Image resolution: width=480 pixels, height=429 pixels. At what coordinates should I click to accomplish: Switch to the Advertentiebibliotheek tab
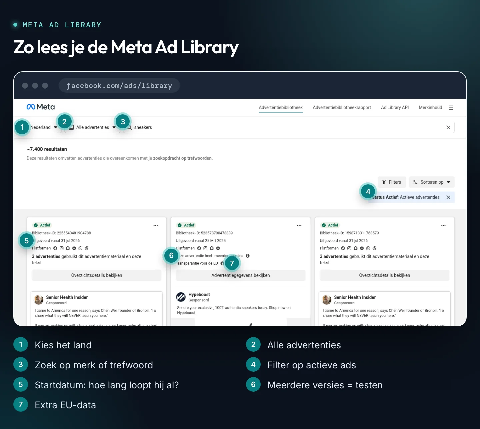281,108
